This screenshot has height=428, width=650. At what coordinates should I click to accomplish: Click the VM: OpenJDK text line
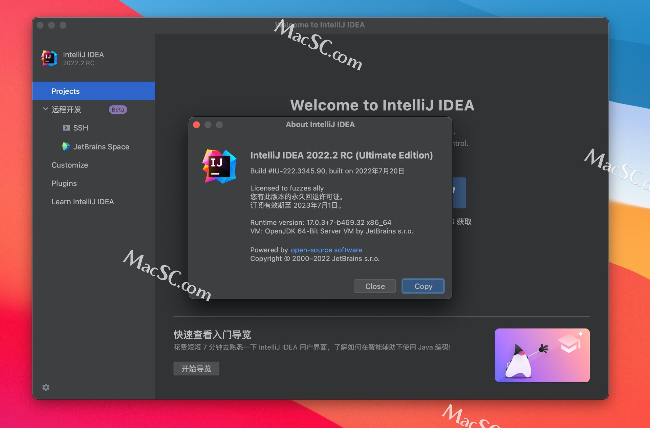pyautogui.click(x=332, y=231)
